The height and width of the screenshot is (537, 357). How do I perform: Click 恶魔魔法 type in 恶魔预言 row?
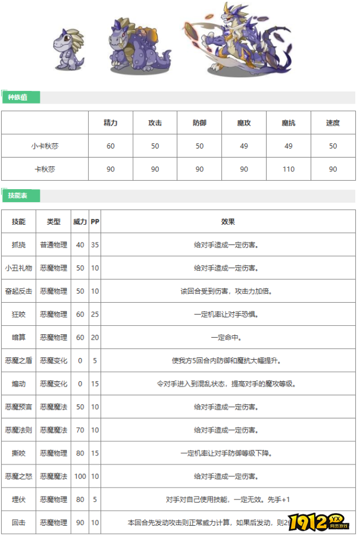[54, 407]
